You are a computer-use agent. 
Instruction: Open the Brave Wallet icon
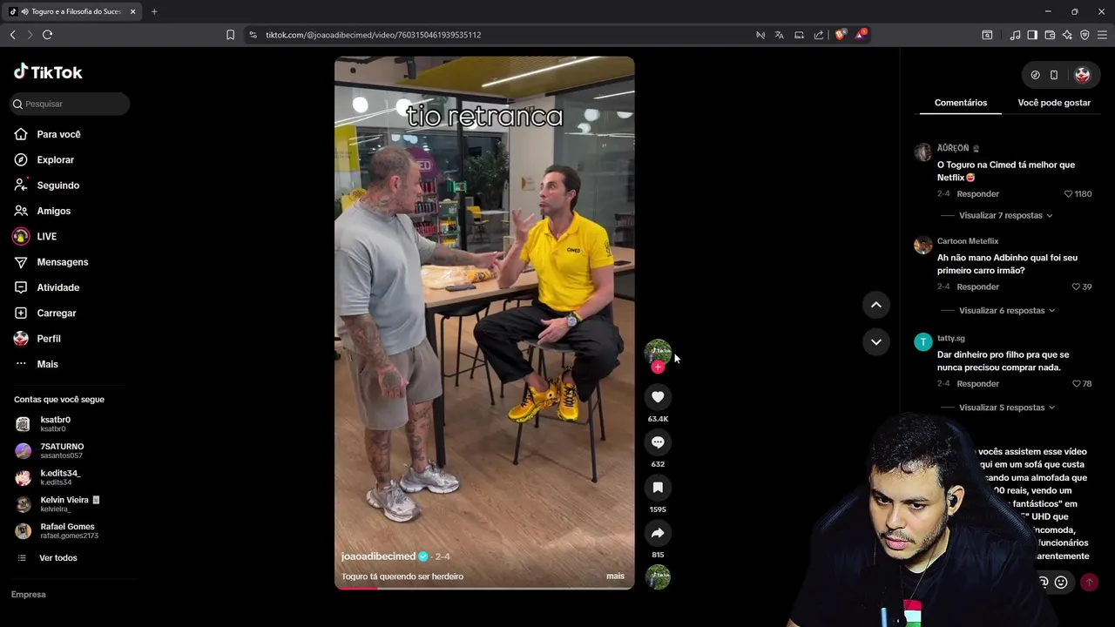pos(1050,35)
